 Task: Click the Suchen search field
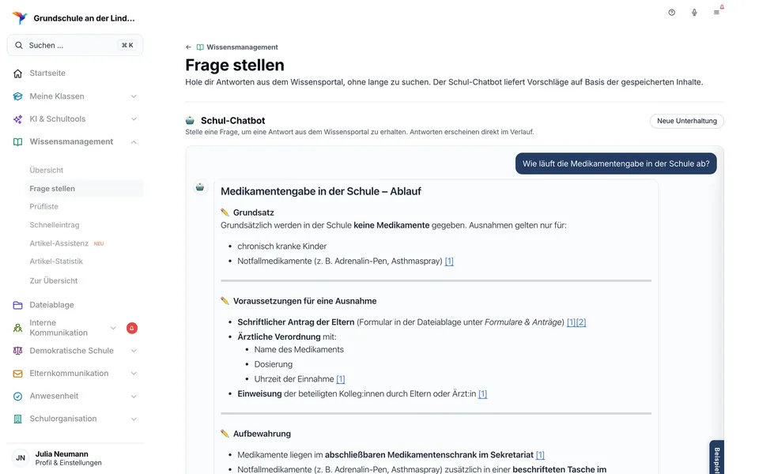click(x=75, y=45)
